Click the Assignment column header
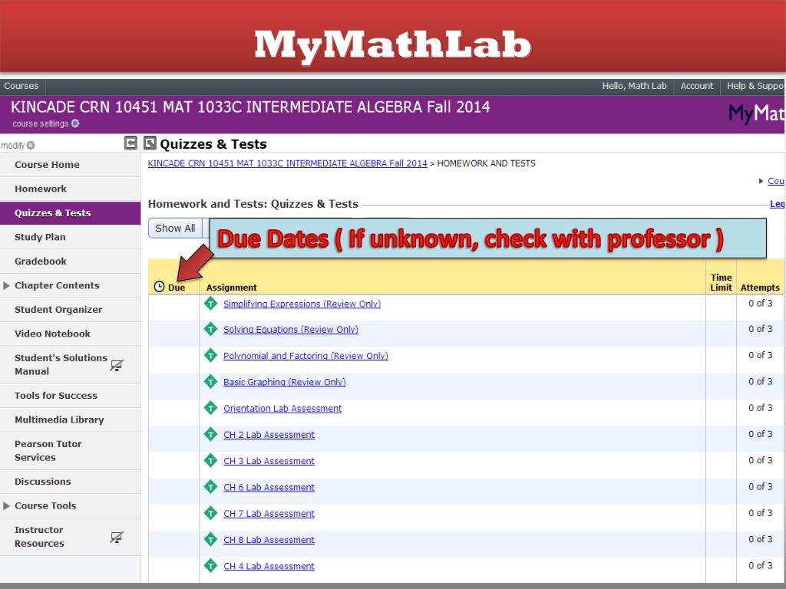786x589 pixels. coord(232,288)
